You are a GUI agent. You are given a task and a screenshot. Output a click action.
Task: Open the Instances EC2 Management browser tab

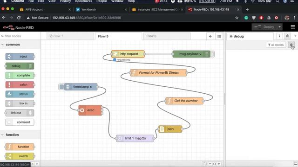(x=157, y=9)
